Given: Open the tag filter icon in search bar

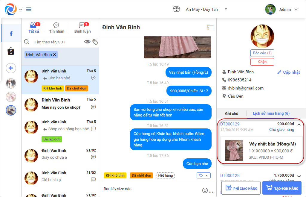Looking at the screenshot, I should [x=95, y=42].
